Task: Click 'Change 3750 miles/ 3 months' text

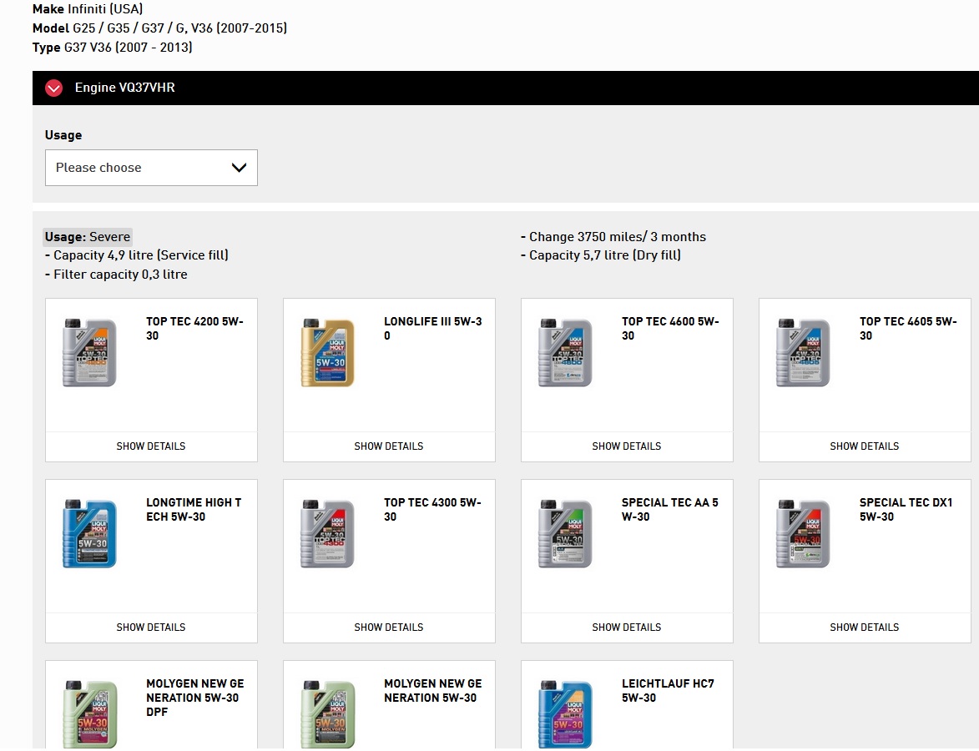Action: pyautogui.click(x=618, y=237)
